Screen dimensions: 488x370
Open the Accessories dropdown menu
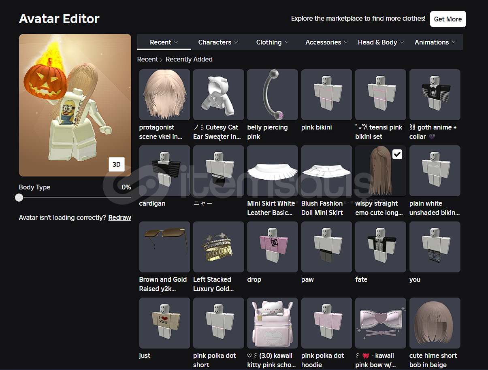point(326,42)
